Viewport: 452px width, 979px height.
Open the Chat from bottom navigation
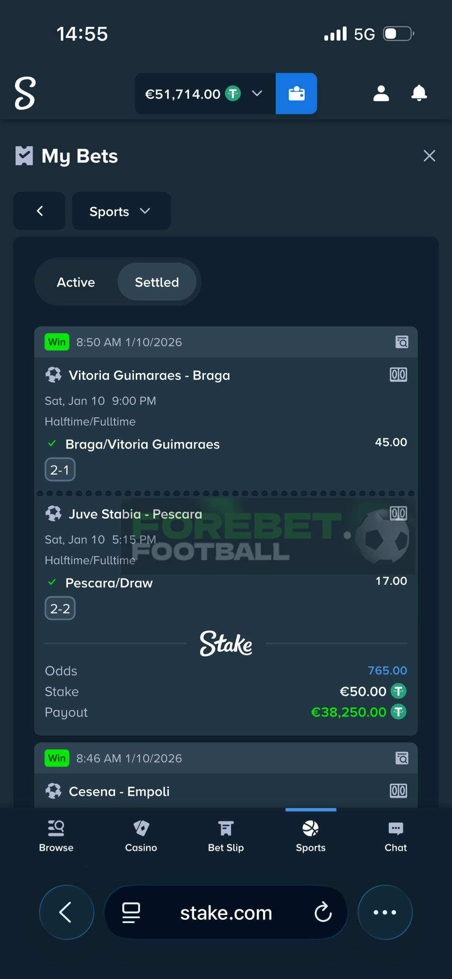tap(396, 834)
